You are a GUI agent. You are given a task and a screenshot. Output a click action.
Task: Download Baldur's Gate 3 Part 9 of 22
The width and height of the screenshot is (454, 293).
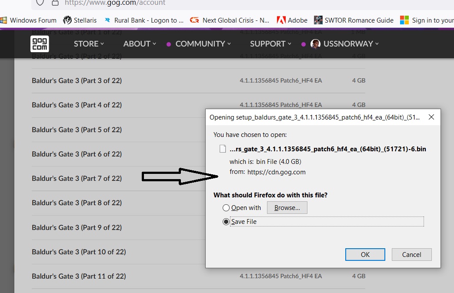click(x=77, y=227)
